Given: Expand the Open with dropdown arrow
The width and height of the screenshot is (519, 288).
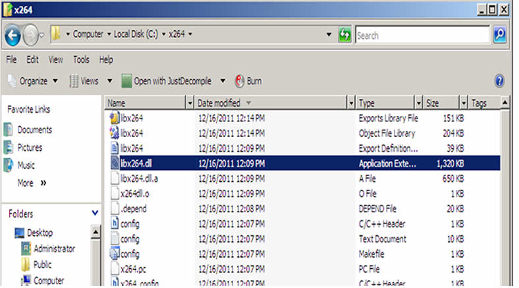Looking at the screenshot, I should pos(223,81).
